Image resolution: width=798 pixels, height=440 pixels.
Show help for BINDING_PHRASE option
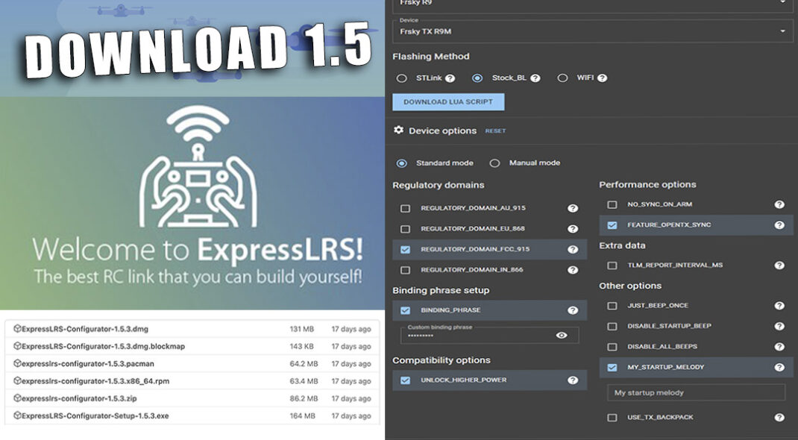(573, 310)
